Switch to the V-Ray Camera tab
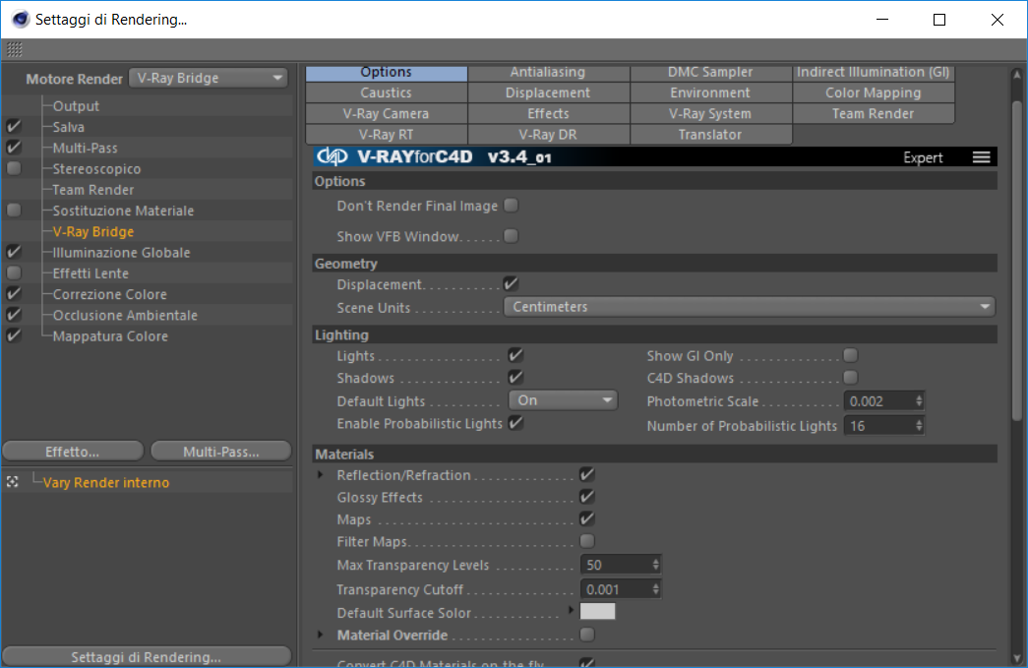Viewport: 1028px width, 668px height. point(387,113)
